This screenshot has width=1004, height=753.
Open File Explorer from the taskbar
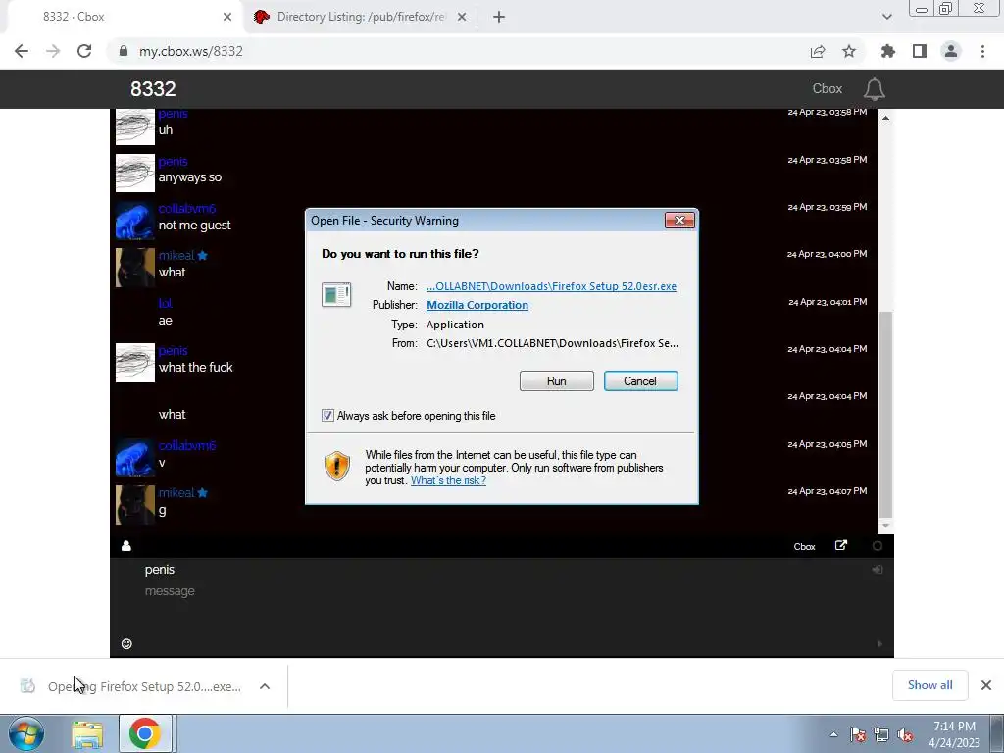(87, 734)
